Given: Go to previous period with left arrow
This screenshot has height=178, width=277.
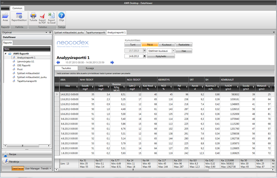Looking at the screenshot, I should [58, 63].
